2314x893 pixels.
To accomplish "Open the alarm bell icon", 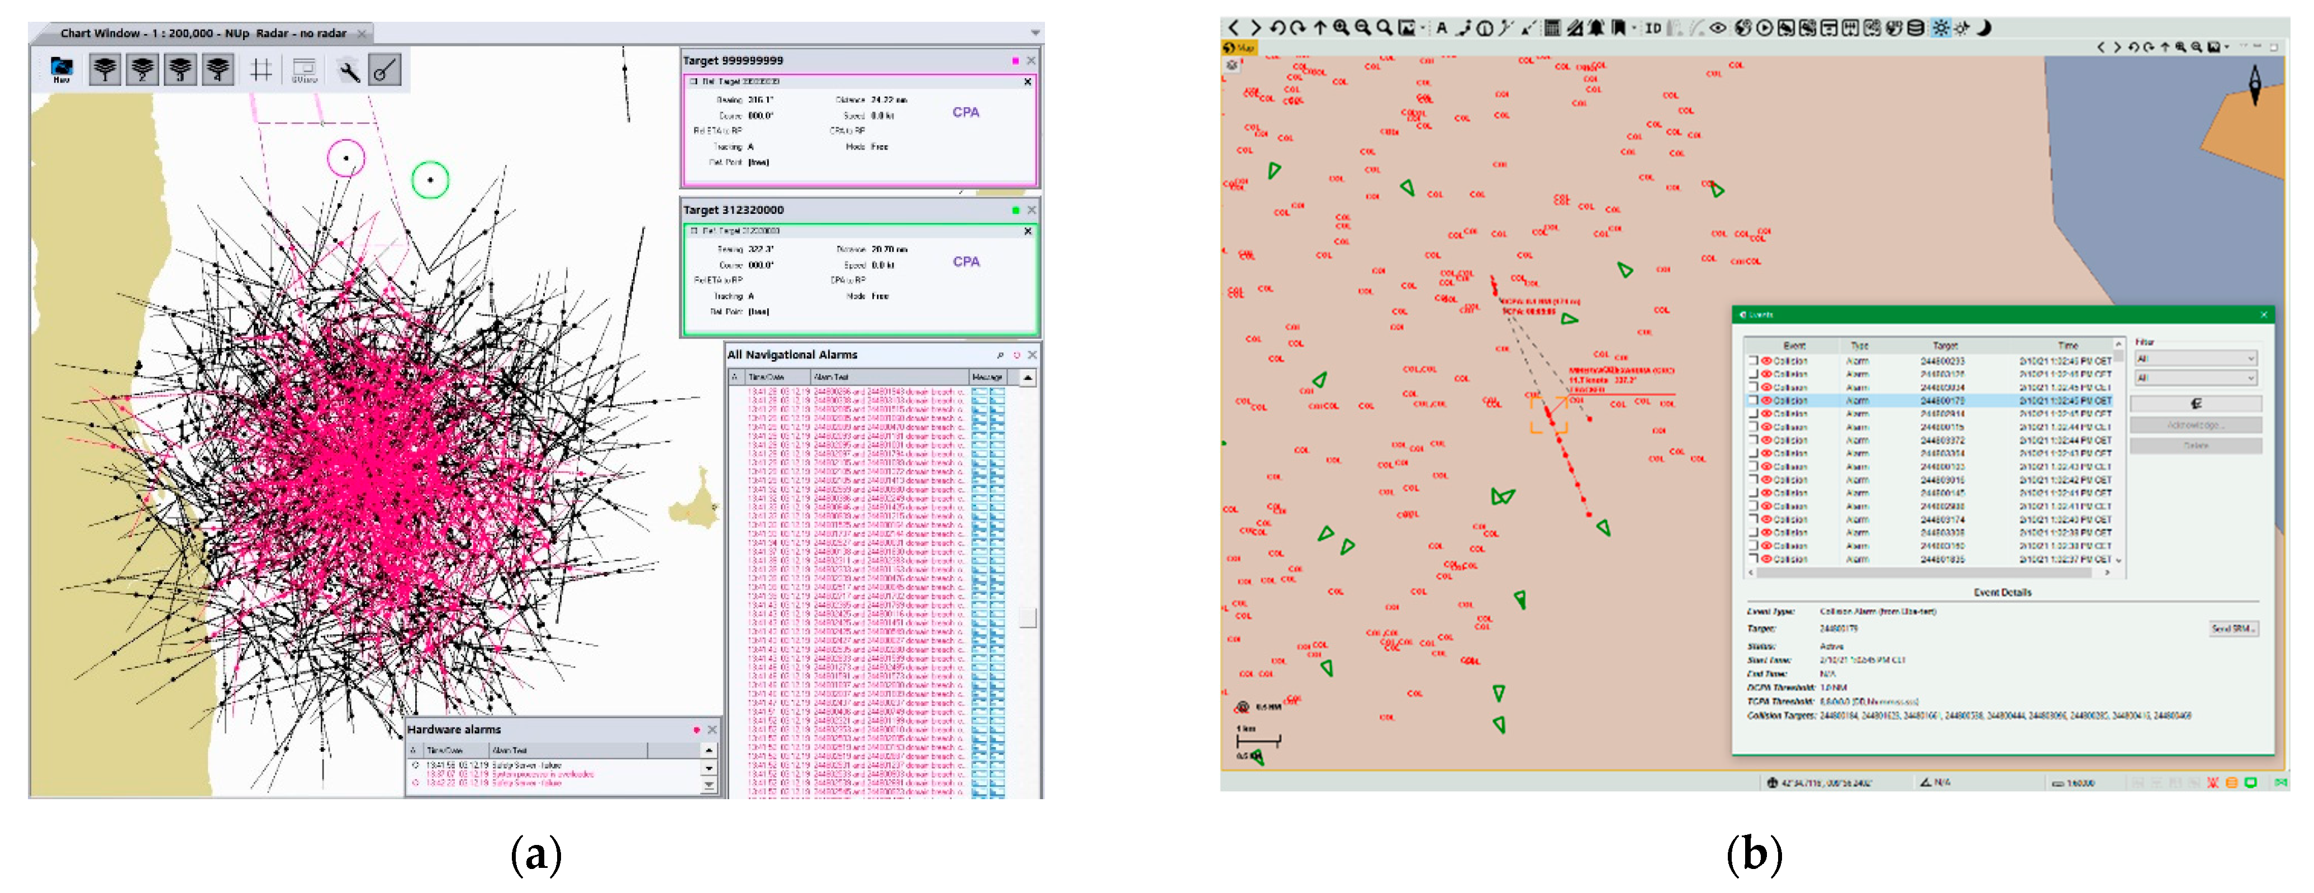I will click(x=1596, y=28).
